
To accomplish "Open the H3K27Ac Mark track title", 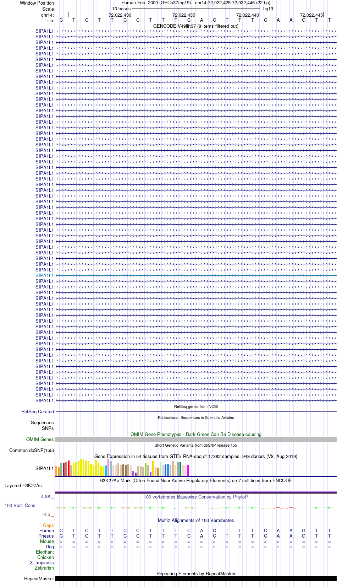I will click(x=196, y=481).
